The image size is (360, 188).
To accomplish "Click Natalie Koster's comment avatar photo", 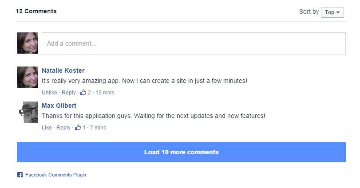I will (x=28, y=77).
